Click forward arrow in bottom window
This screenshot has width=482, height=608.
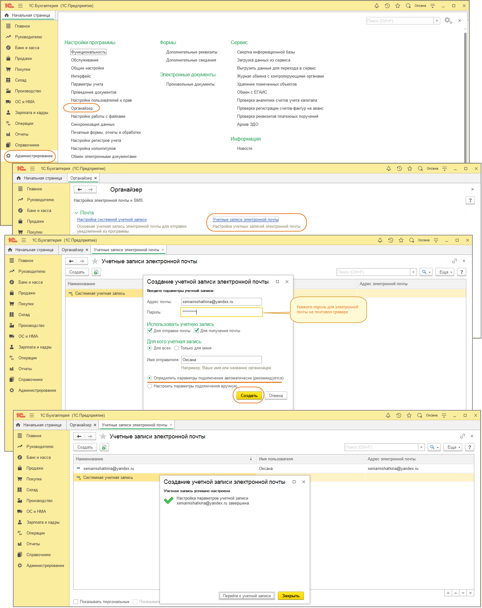coord(90,436)
